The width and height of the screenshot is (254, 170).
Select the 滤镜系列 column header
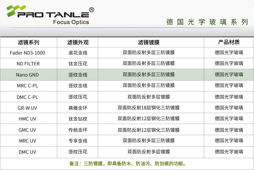pos(28,42)
